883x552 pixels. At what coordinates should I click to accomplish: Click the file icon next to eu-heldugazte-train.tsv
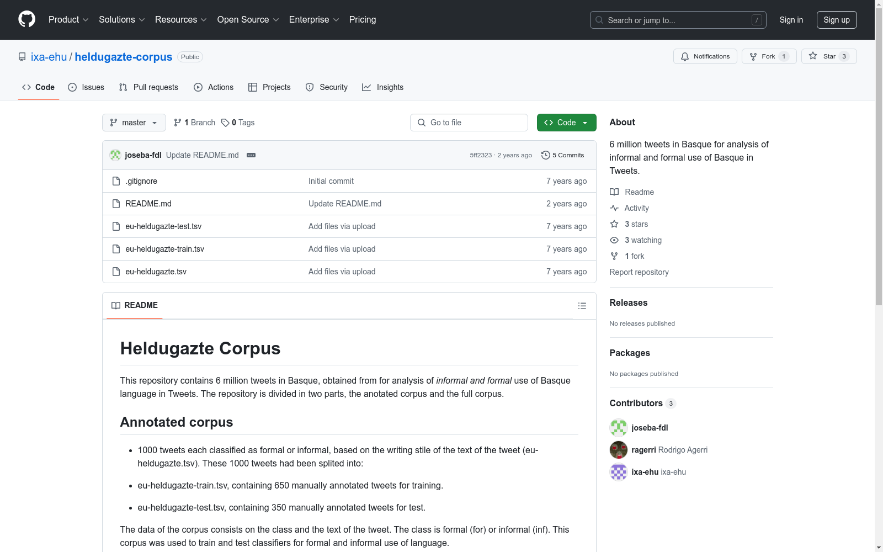point(116,249)
